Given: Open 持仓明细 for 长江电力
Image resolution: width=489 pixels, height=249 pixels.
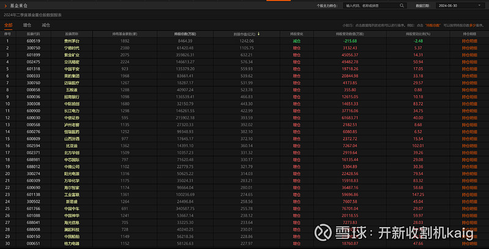Looking at the screenshot, I should click(x=469, y=111).
